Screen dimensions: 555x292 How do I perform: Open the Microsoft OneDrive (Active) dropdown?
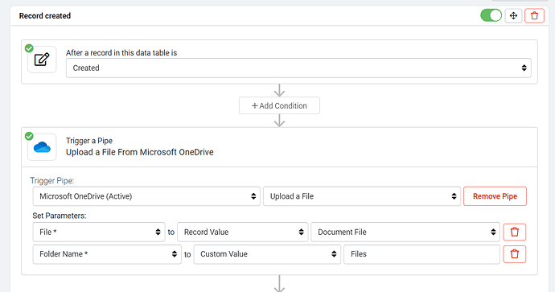[x=146, y=196]
